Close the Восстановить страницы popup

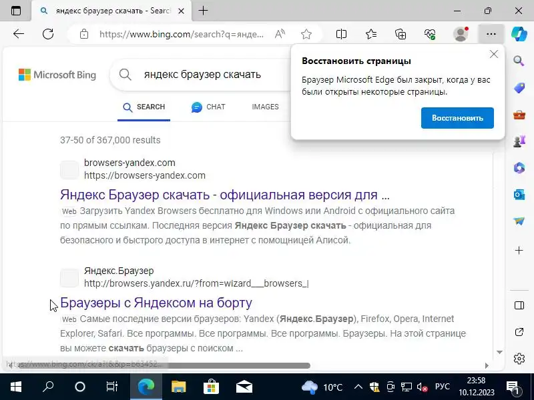point(493,54)
